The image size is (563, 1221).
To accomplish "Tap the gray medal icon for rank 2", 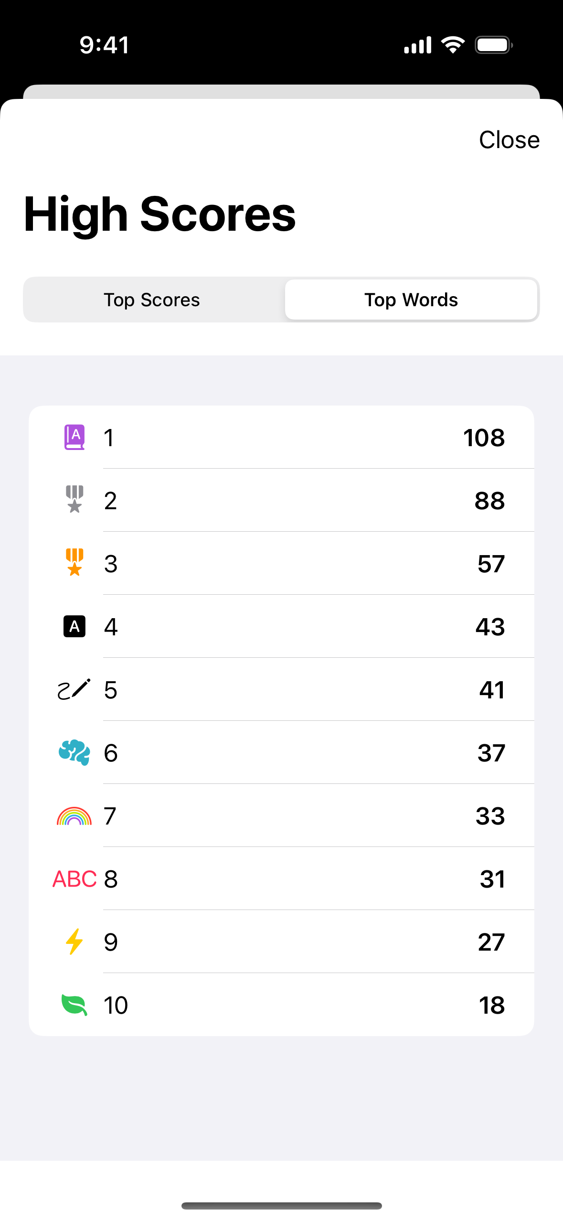I will 74,499.
